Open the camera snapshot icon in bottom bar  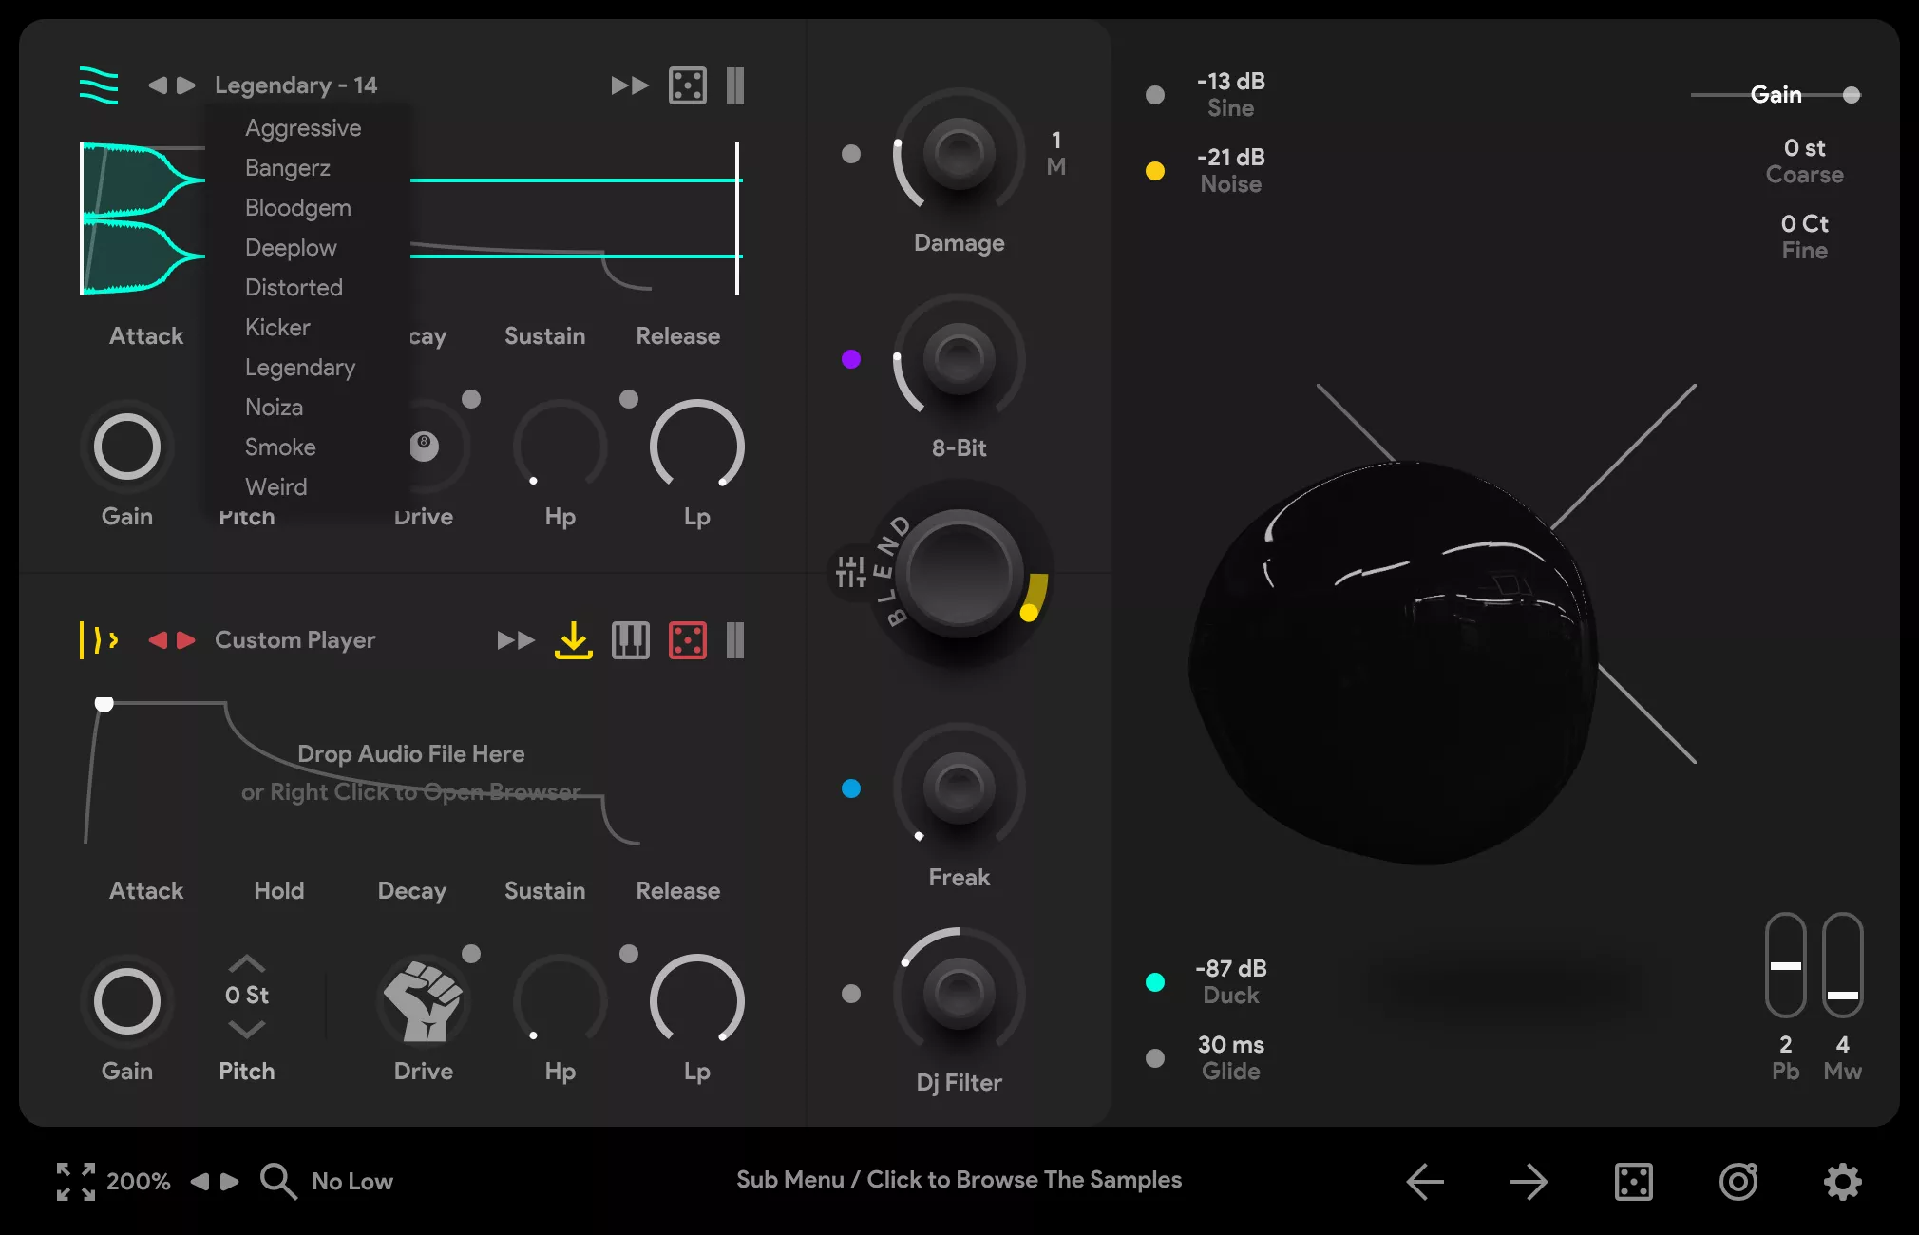point(1738,1181)
